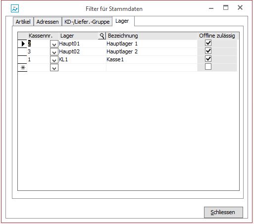
Task: Click the Kassennr. value 1 in the KL1 row
Action: (x=29, y=59)
